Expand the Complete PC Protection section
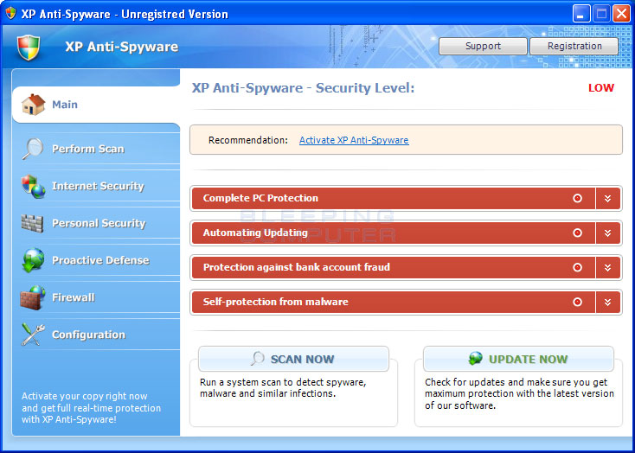This screenshot has height=453, width=635. pyautogui.click(x=607, y=198)
